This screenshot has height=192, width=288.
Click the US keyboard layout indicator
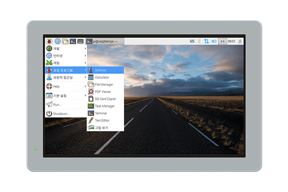(192, 41)
